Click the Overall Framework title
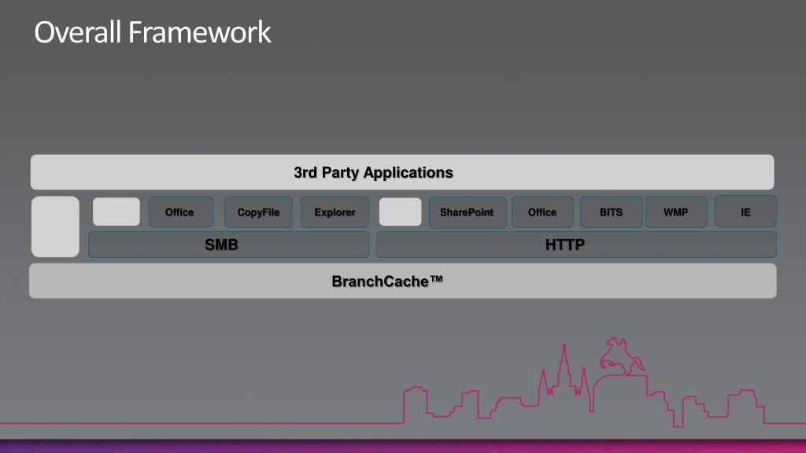 (x=153, y=32)
